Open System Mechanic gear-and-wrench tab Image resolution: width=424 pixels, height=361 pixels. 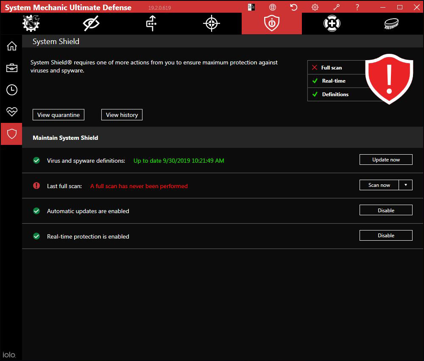tap(31, 23)
